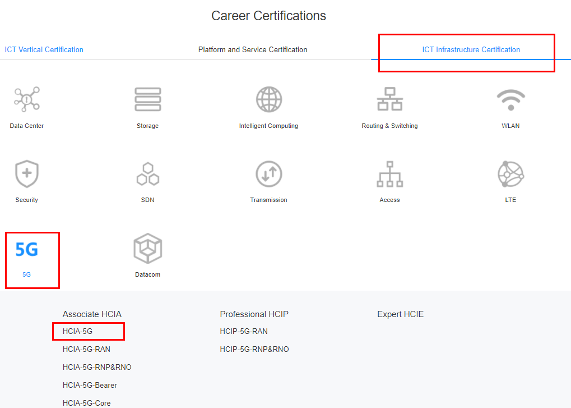
Task: Choose the Routing & Switching network icon
Action: click(x=389, y=99)
